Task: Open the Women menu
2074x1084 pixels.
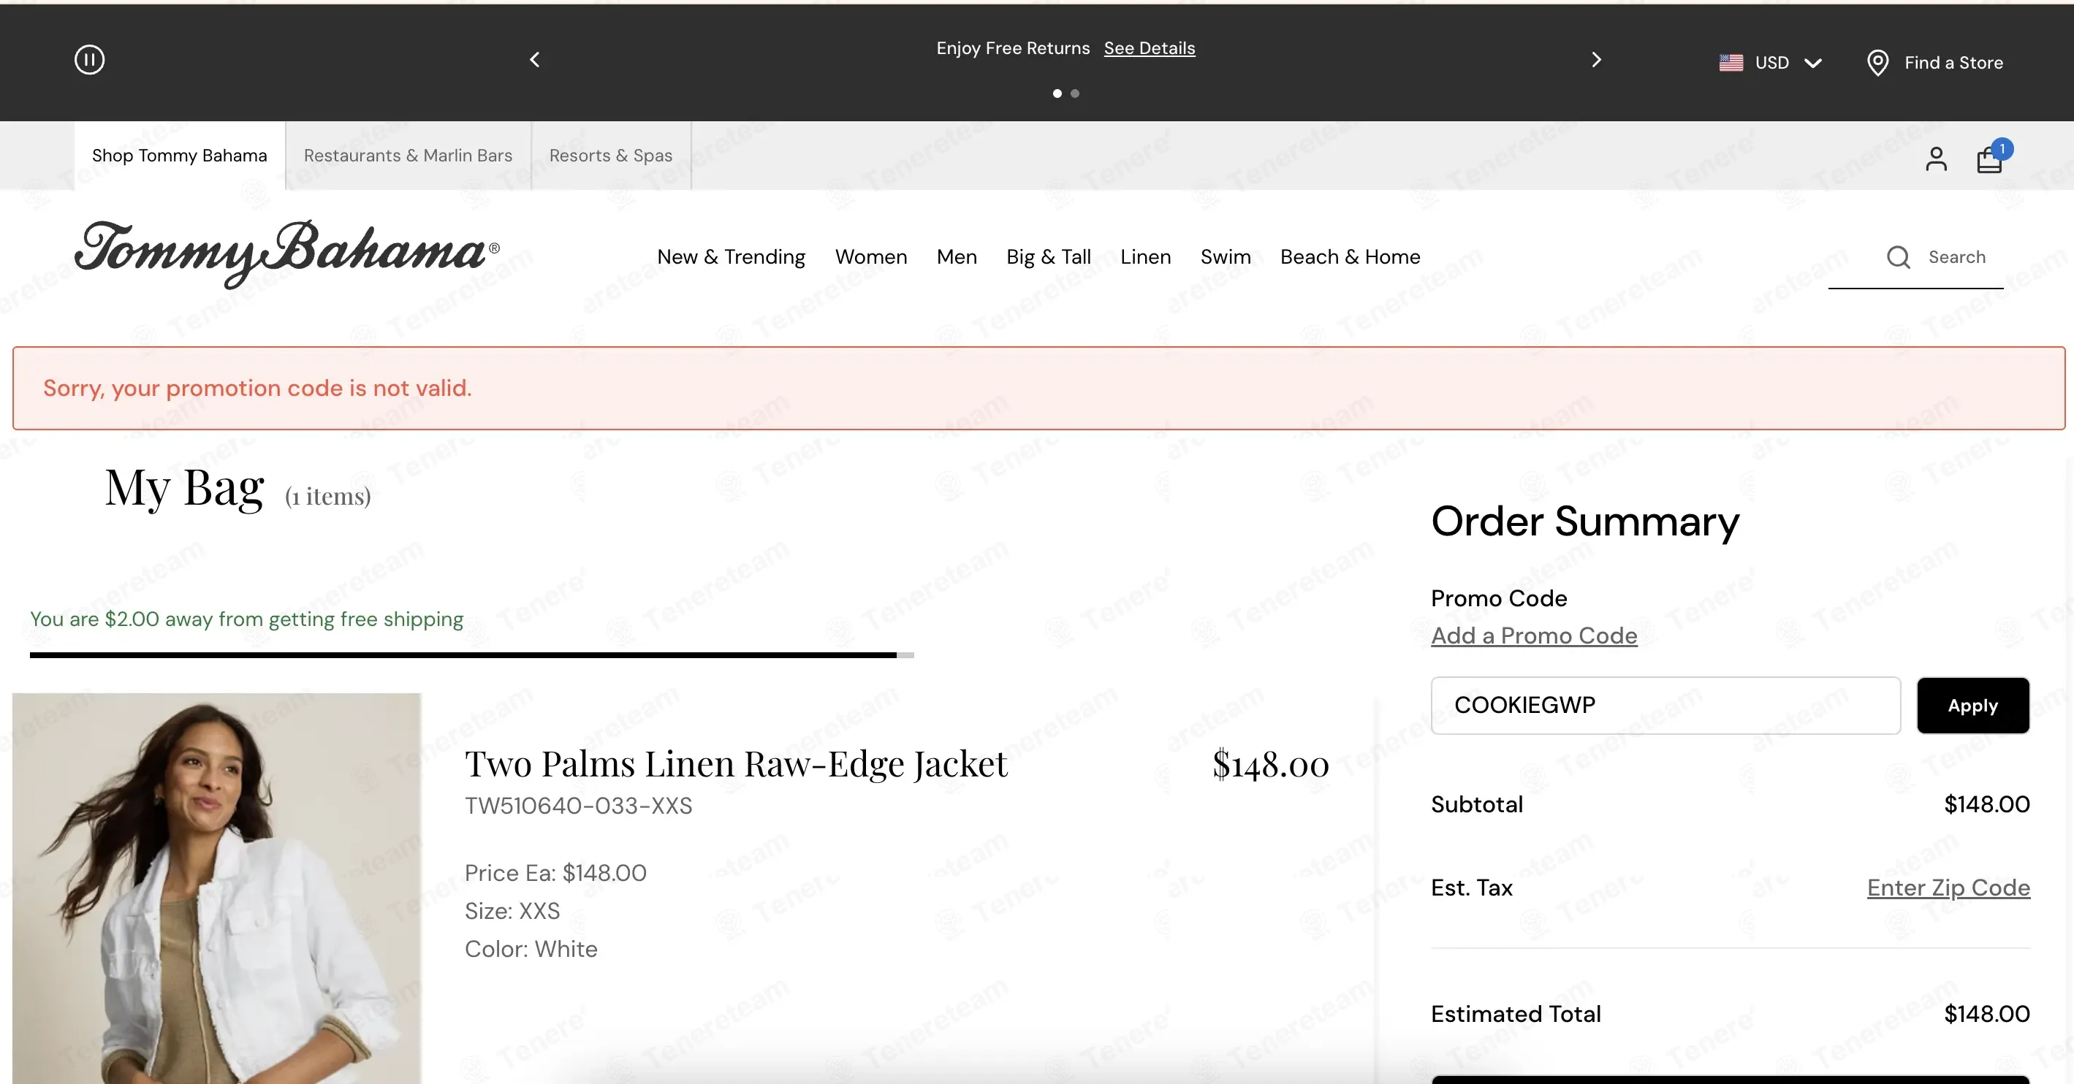Action: click(871, 256)
